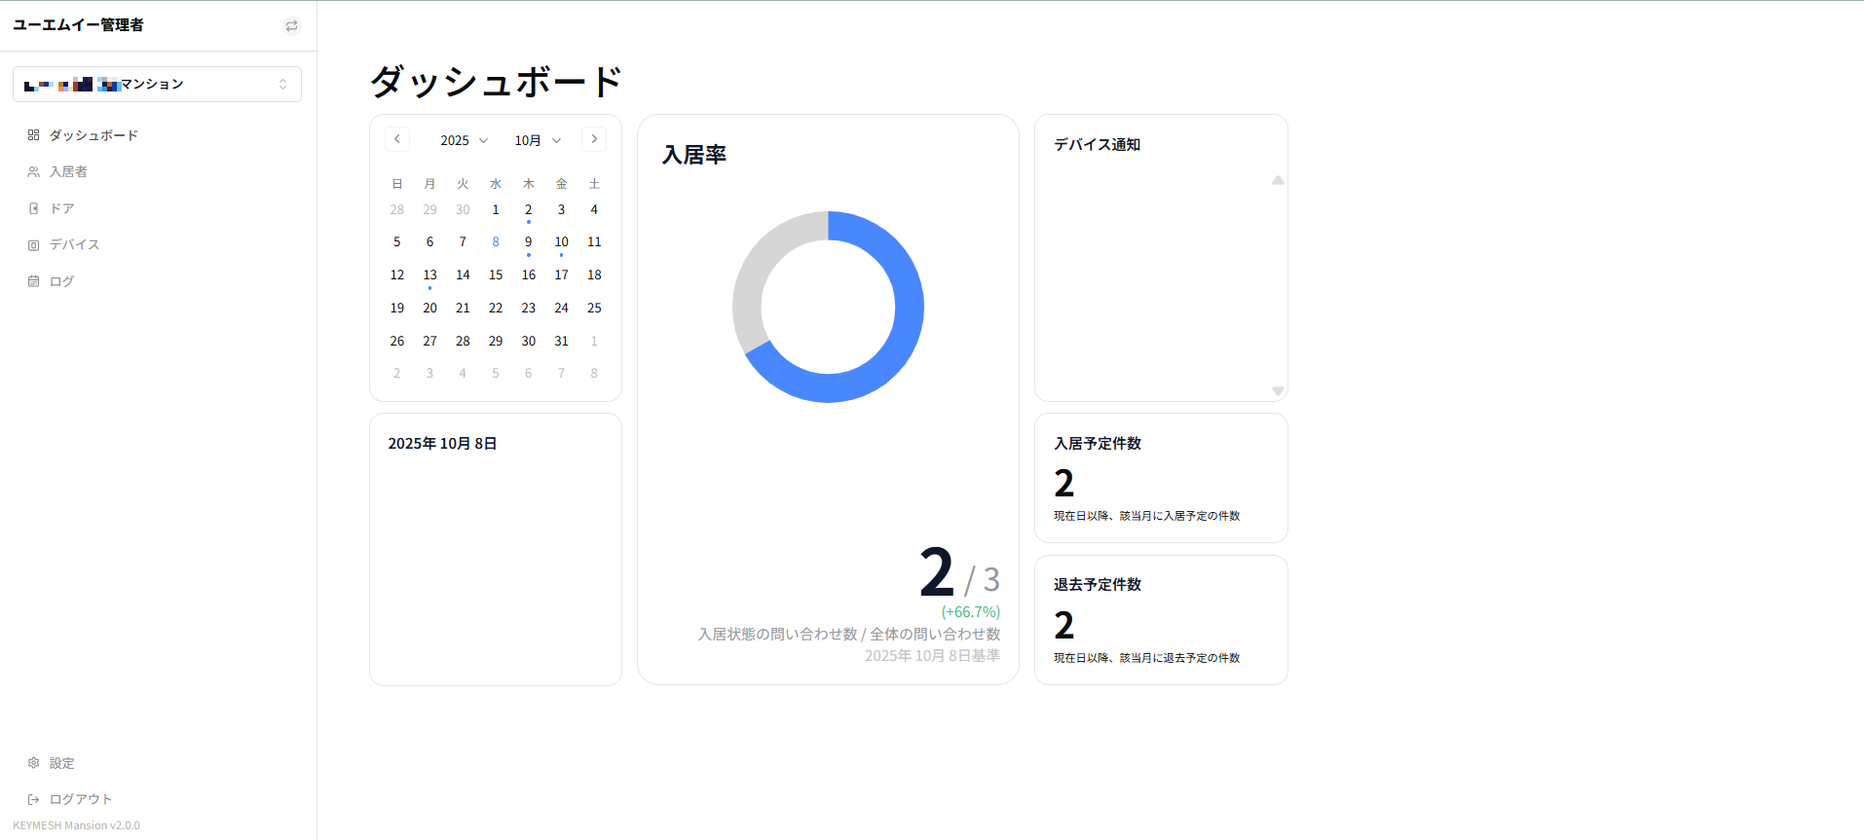The image size is (1864, 840).
Task: Click the log icon next to ログ
Action: (33, 281)
